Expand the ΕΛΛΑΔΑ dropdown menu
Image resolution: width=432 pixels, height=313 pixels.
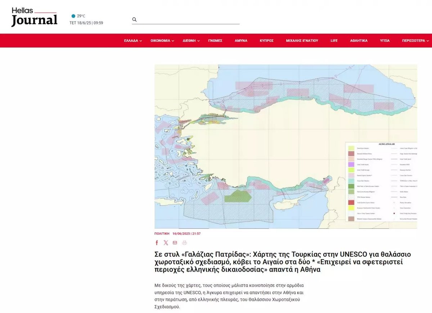click(x=133, y=41)
